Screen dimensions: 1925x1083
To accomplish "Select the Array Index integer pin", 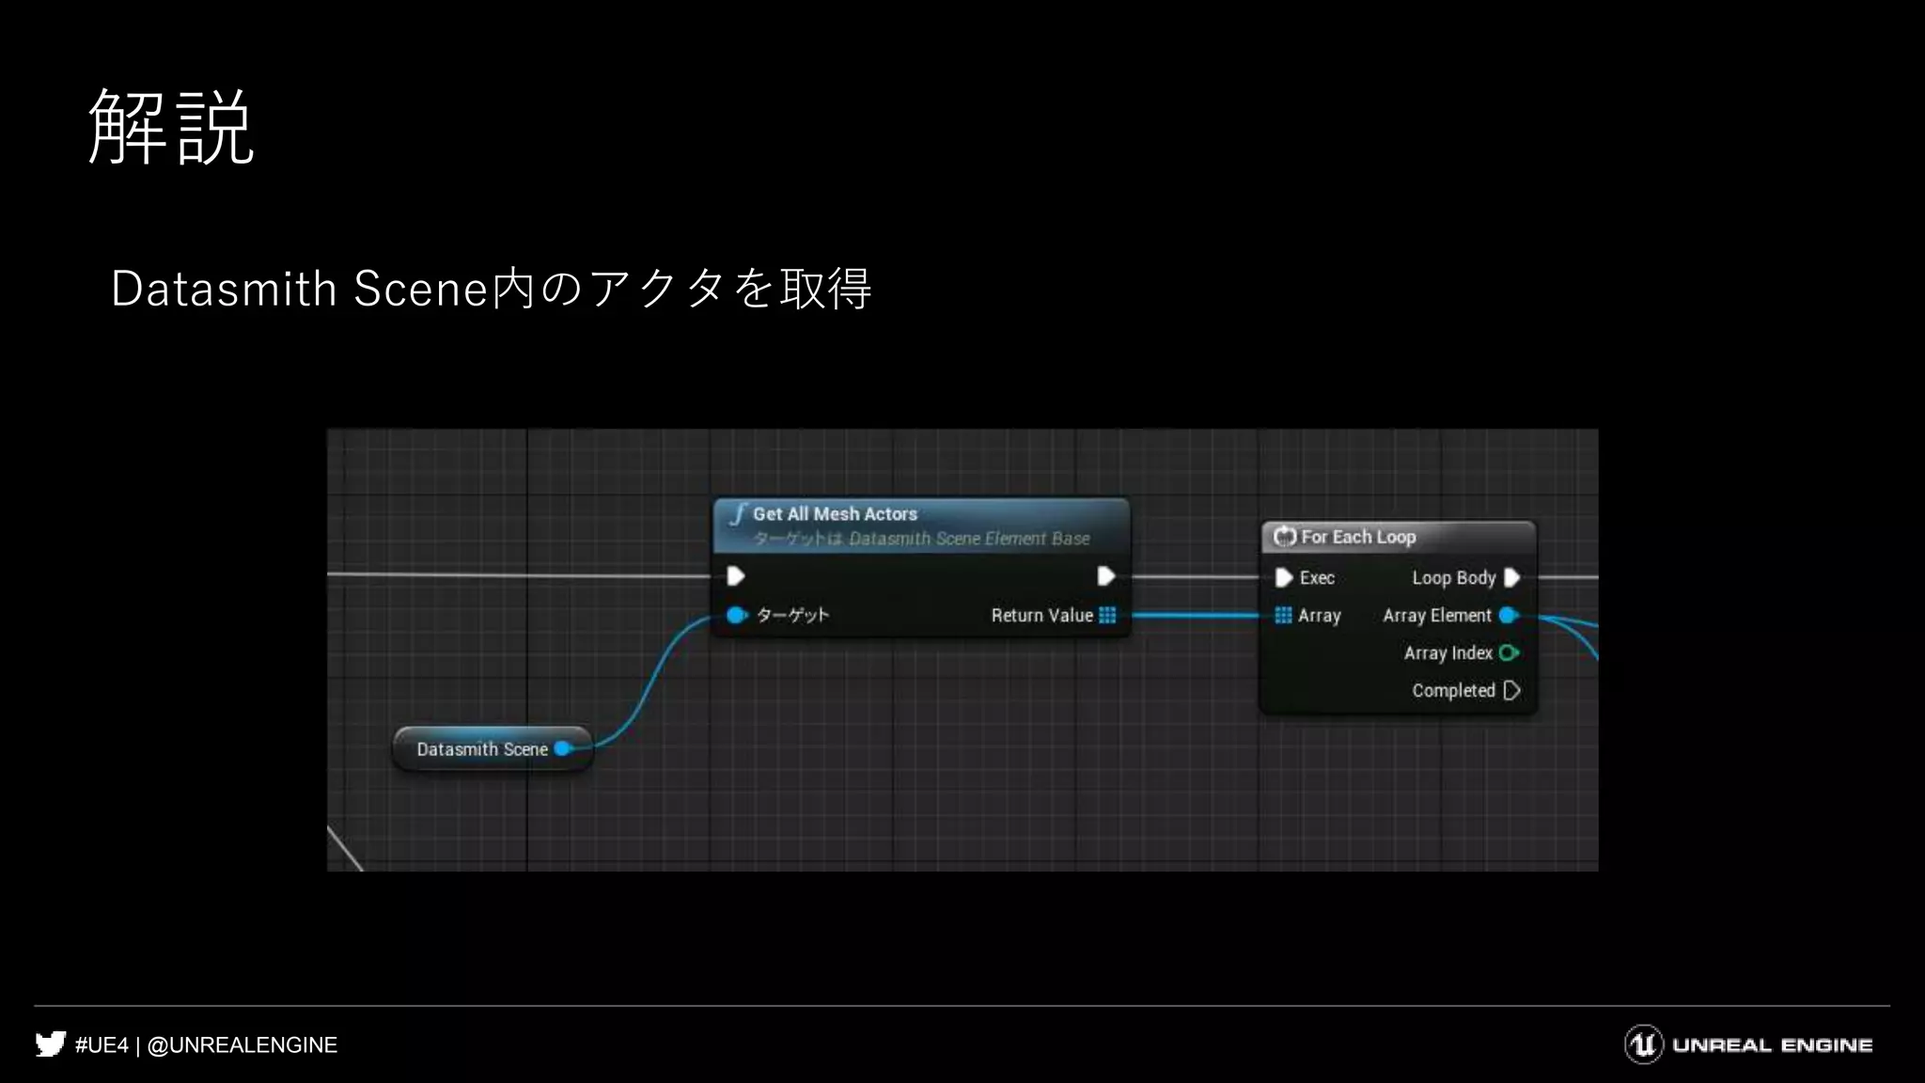I will click(x=1510, y=652).
